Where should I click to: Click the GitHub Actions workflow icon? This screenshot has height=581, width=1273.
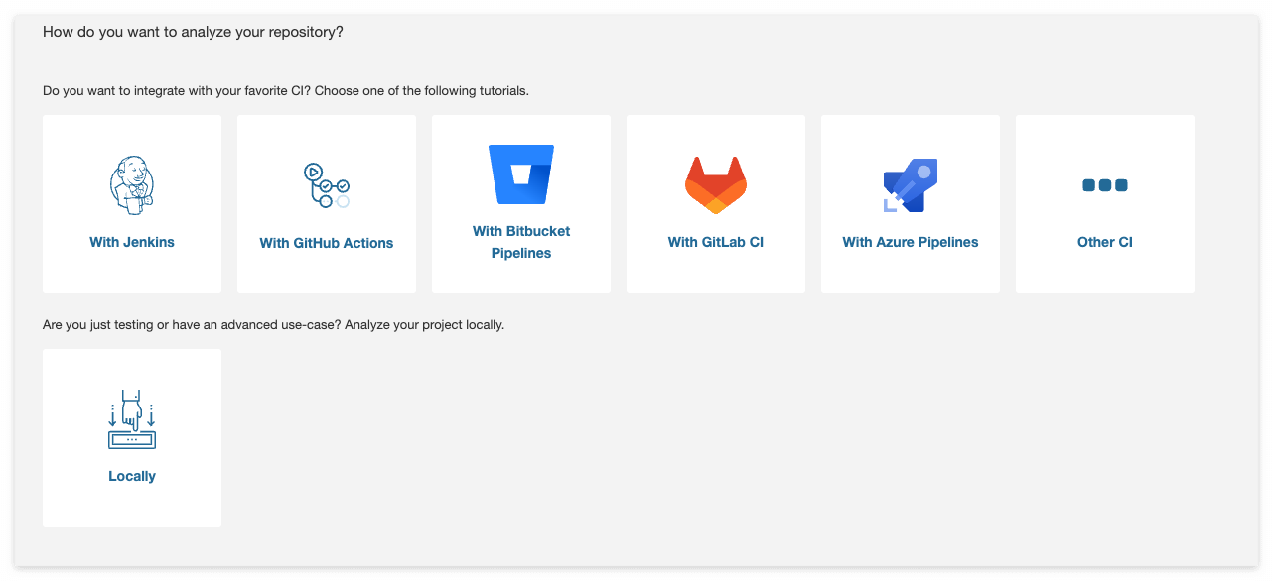pos(327,185)
